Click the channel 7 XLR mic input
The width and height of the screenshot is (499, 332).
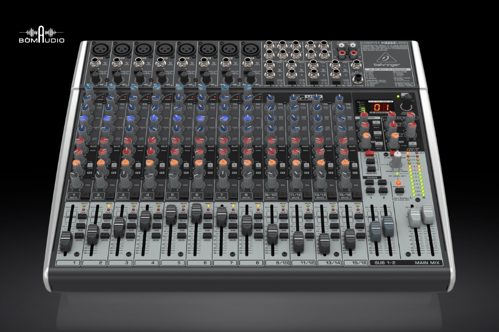point(229,50)
